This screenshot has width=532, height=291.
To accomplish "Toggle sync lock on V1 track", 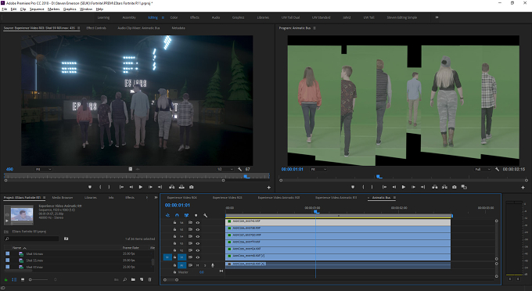I will [x=190, y=257].
